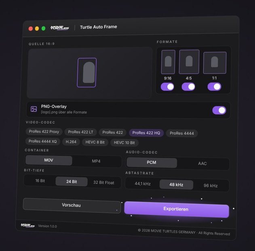The height and width of the screenshot is (251, 255).
Task: Select the H.264 codec chip
Action: click(71, 142)
